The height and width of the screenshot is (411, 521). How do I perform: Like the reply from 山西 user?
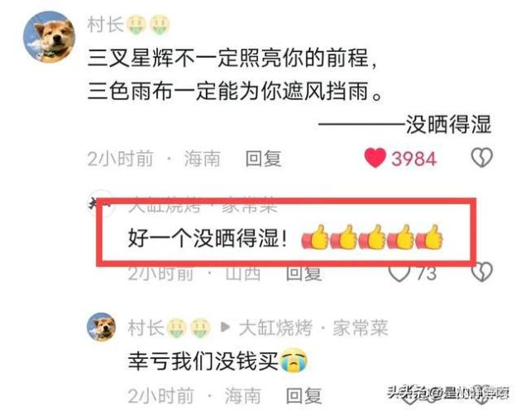399,273
